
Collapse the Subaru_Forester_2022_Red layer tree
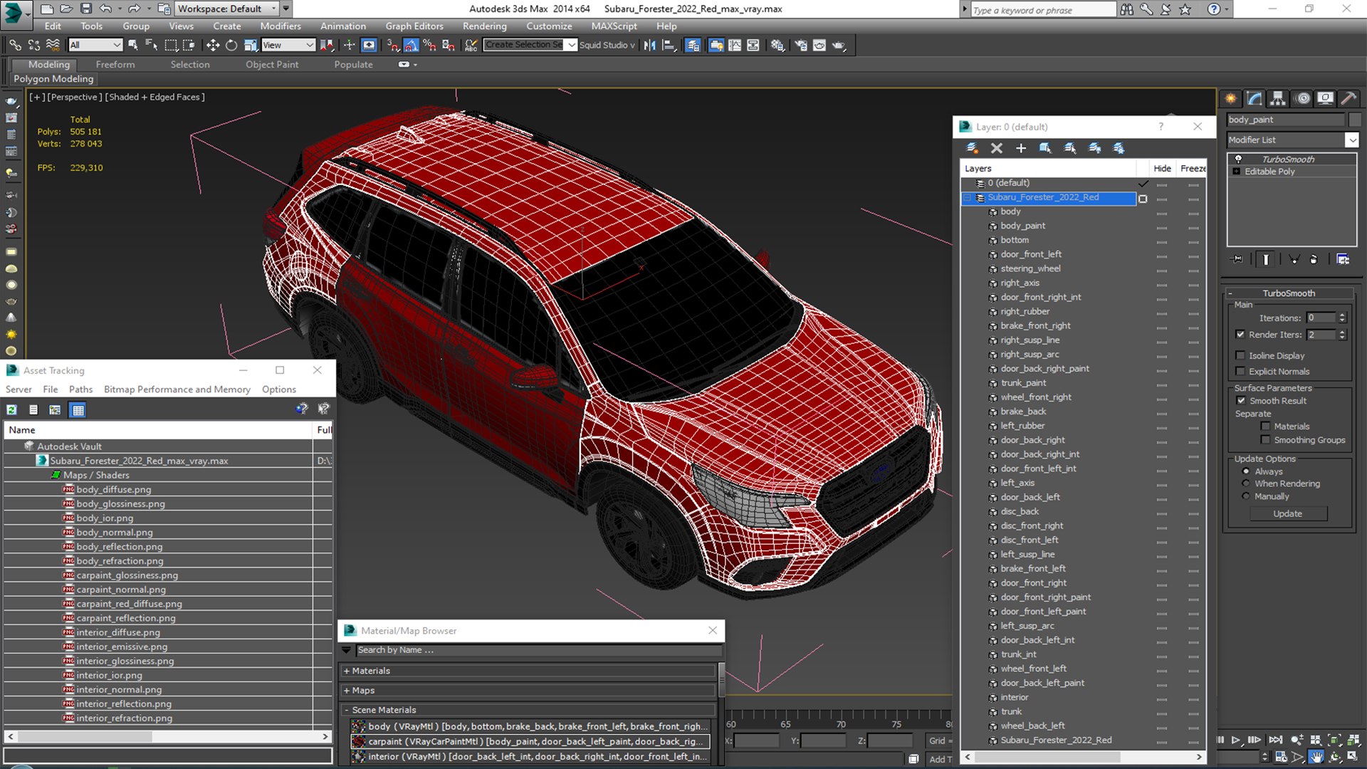[968, 198]
